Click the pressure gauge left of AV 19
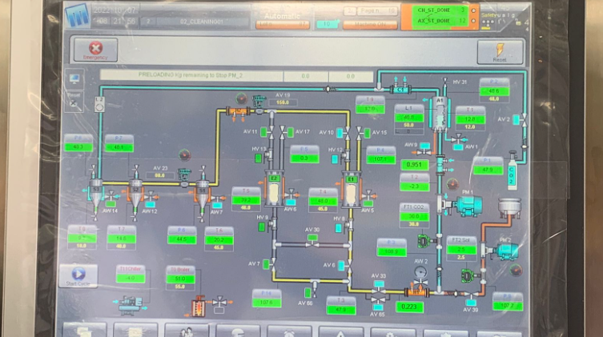Viewport: 603px width, 337px height. coord(241,98)
